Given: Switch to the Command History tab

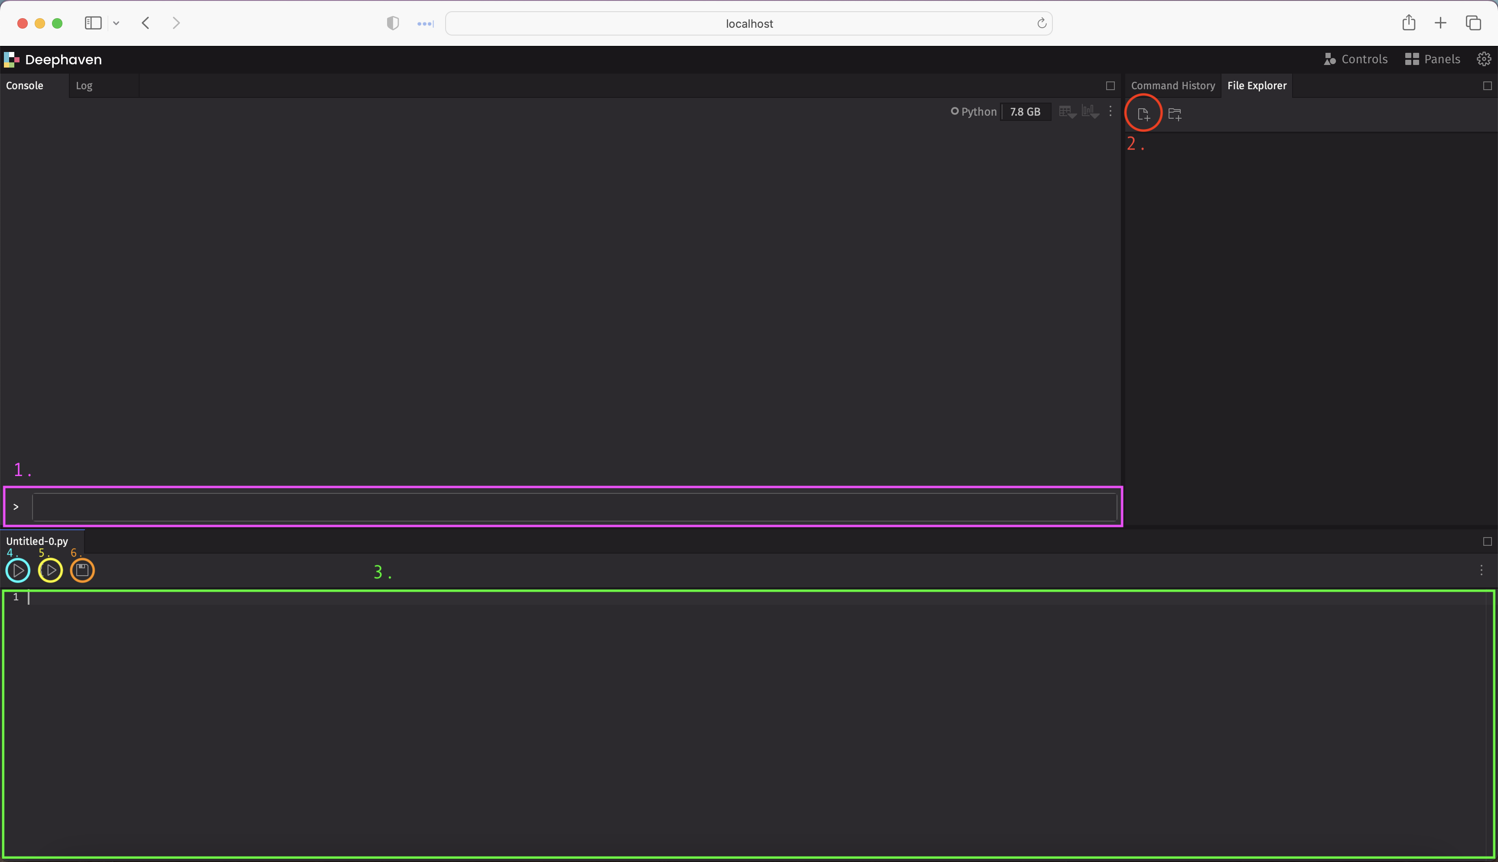Looking at the screenshot, I should tap(1172, 85).
